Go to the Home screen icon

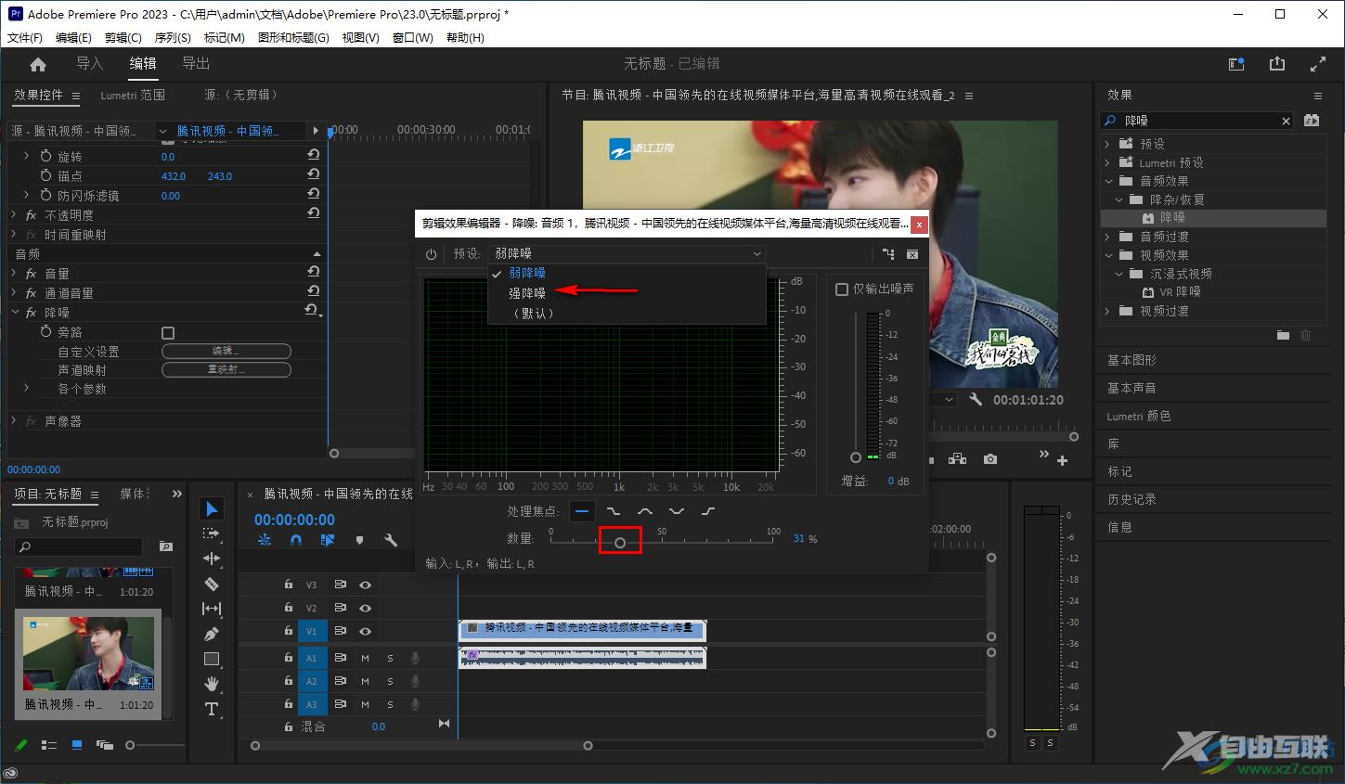pyautogui.click(x=38, y=64)
